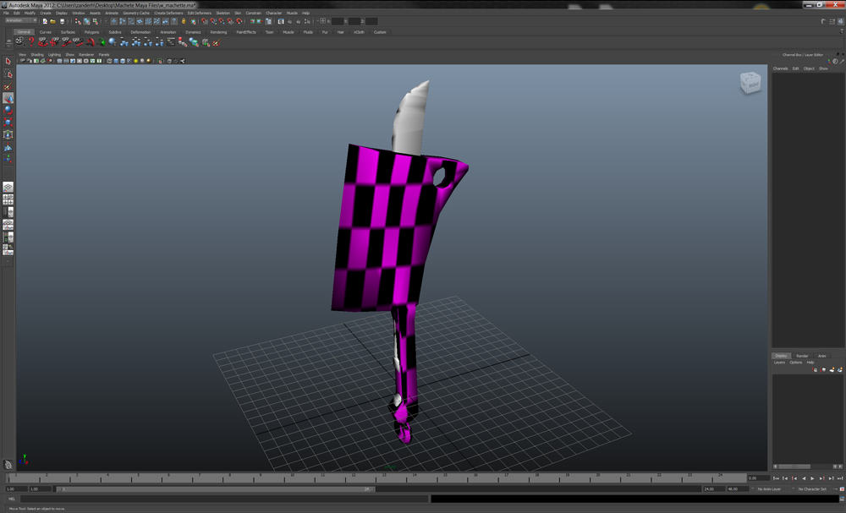Image resolution: width=846 pixels, height=513 pixels.
Task: Select the Universal Manipulator tool
Action: pos(8,134)
